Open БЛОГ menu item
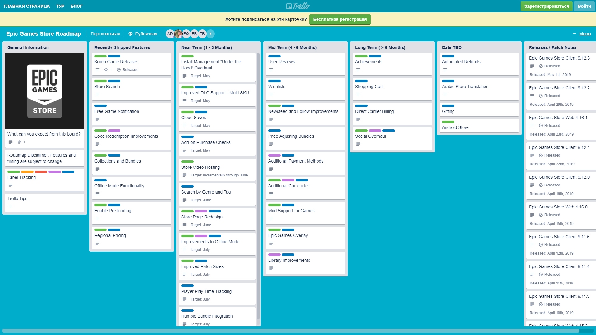 pos(76,6)
